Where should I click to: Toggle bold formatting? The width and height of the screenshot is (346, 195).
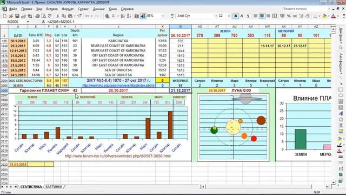tap(236, 16)
